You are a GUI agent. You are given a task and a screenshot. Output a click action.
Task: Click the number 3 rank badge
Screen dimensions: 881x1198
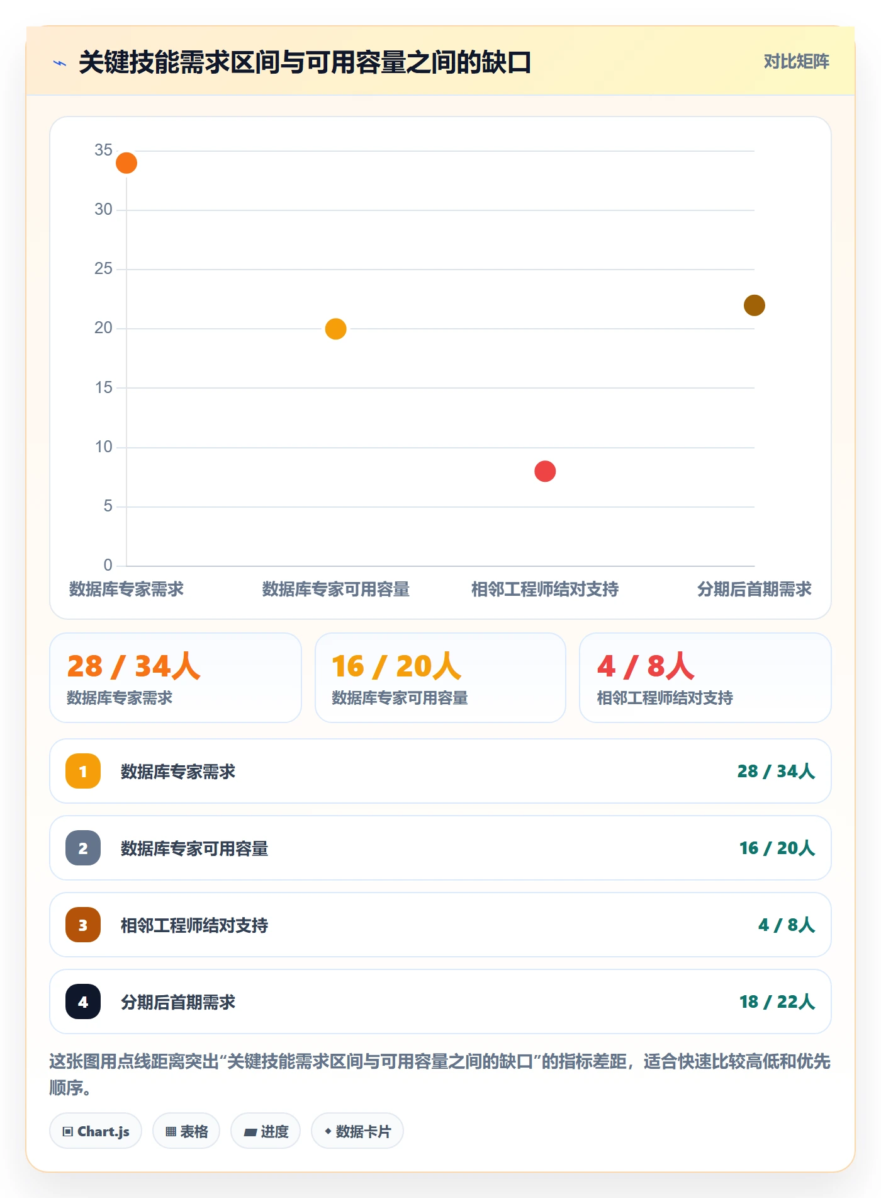point(83,925)
